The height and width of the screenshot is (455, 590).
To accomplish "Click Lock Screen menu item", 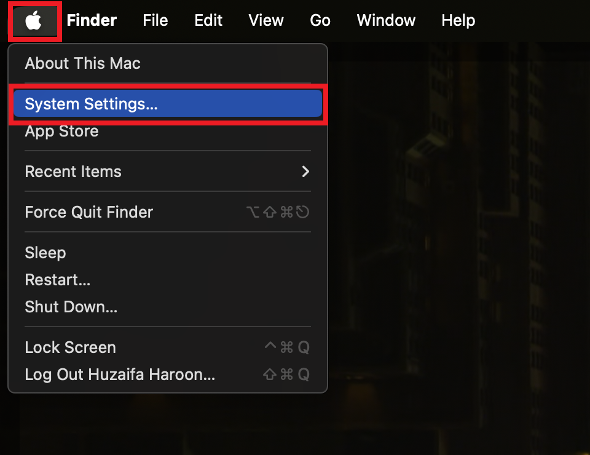I will click(70, 347).
